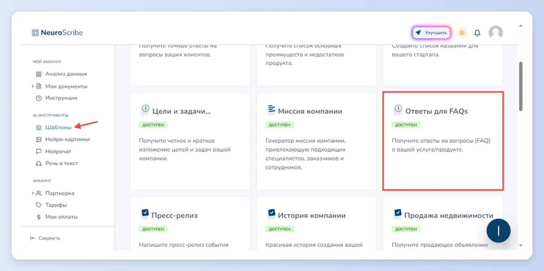The width and height of the screenshot is (544, 271).
Task: Click the Пресс-релиз checkmark icon
Action: (145, 214)
